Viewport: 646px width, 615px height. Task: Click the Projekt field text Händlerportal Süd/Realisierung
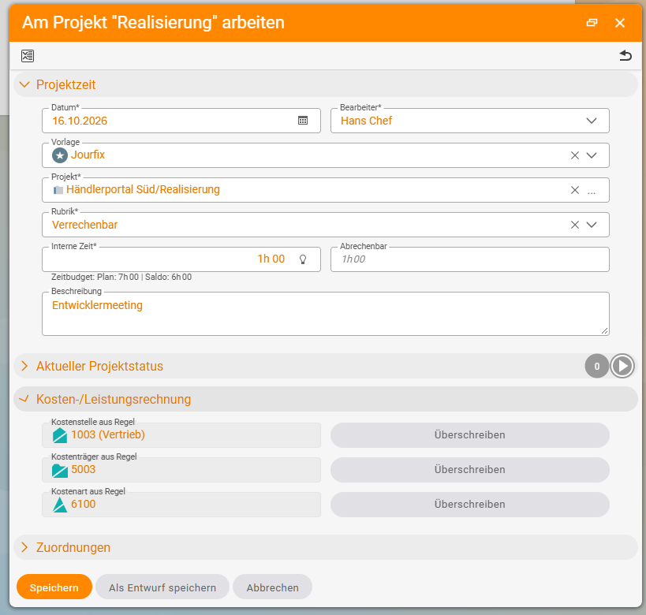[x=143, y=189]
